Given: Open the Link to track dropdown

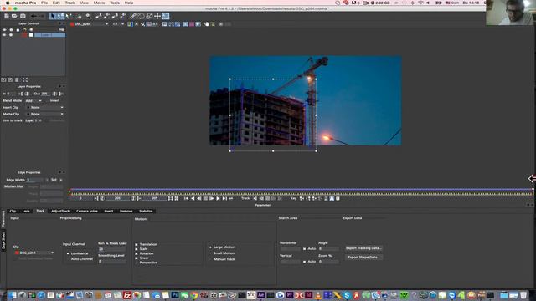Looking at the screenshot, I should click(33, 120).
